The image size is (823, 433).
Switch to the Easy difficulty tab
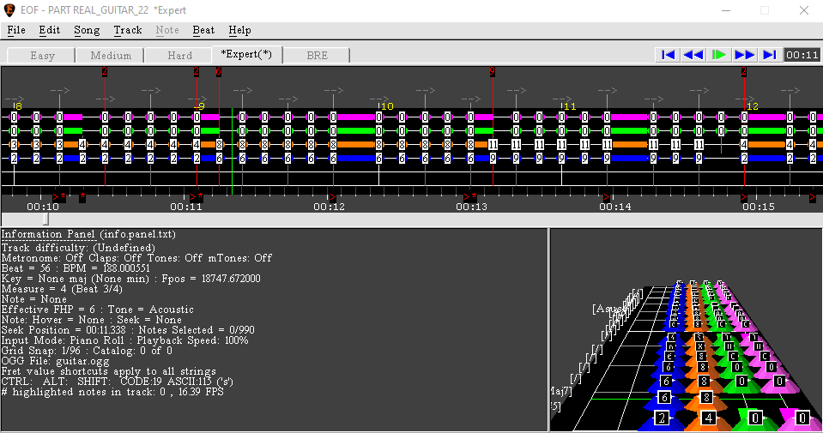(x=42, y=56)
